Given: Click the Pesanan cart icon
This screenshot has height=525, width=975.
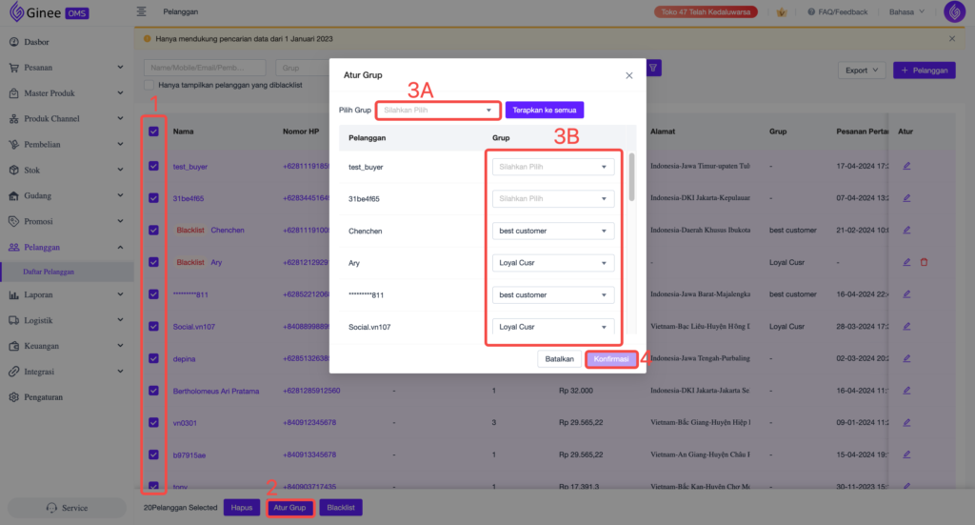Looking at the screenshot, I should pyautogui.click(x=13, y=68).
